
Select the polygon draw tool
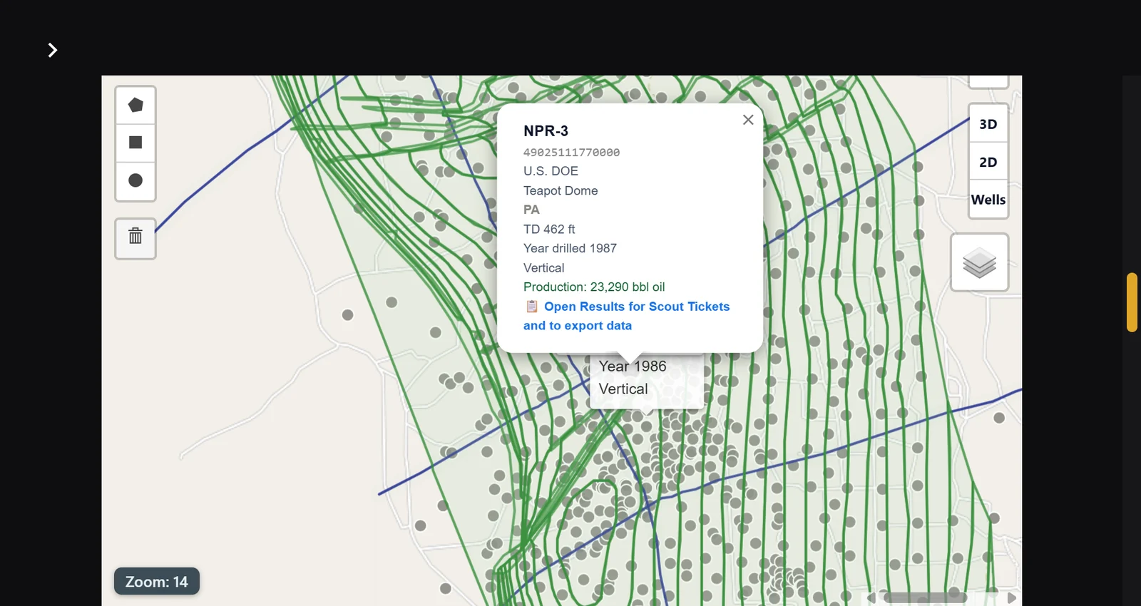pos(135,106)
